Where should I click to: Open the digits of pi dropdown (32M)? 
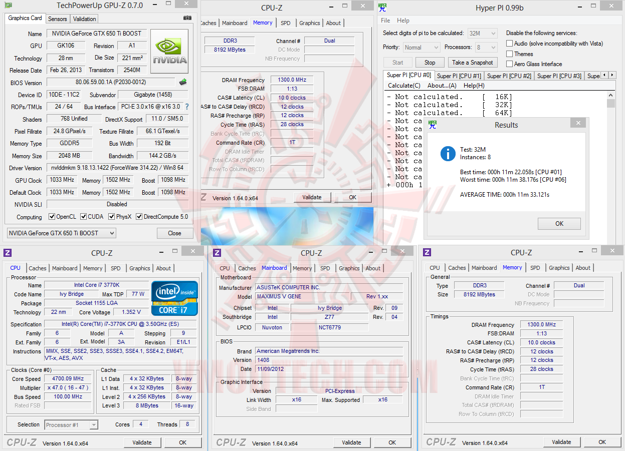482,33
